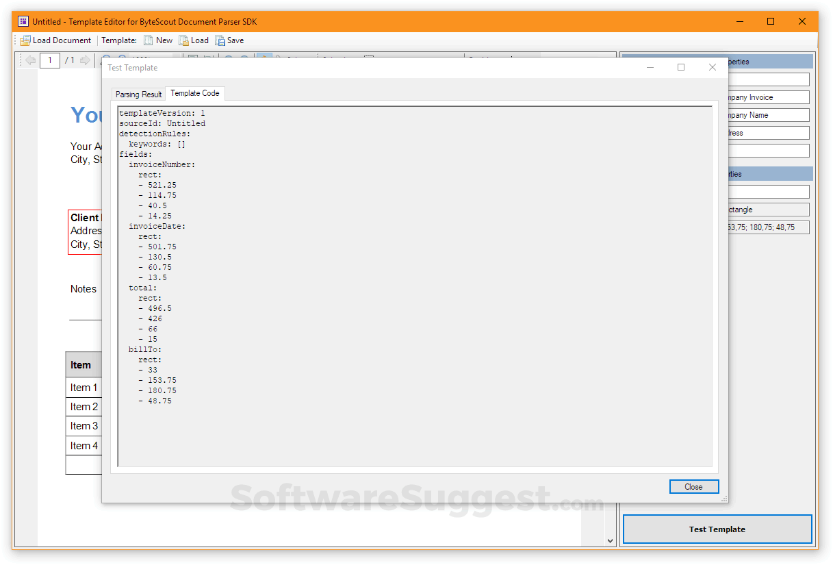Viewport: 833px width, 565px height.
Task: Maximize the Test Template dialog
Action: click(681, 67)
